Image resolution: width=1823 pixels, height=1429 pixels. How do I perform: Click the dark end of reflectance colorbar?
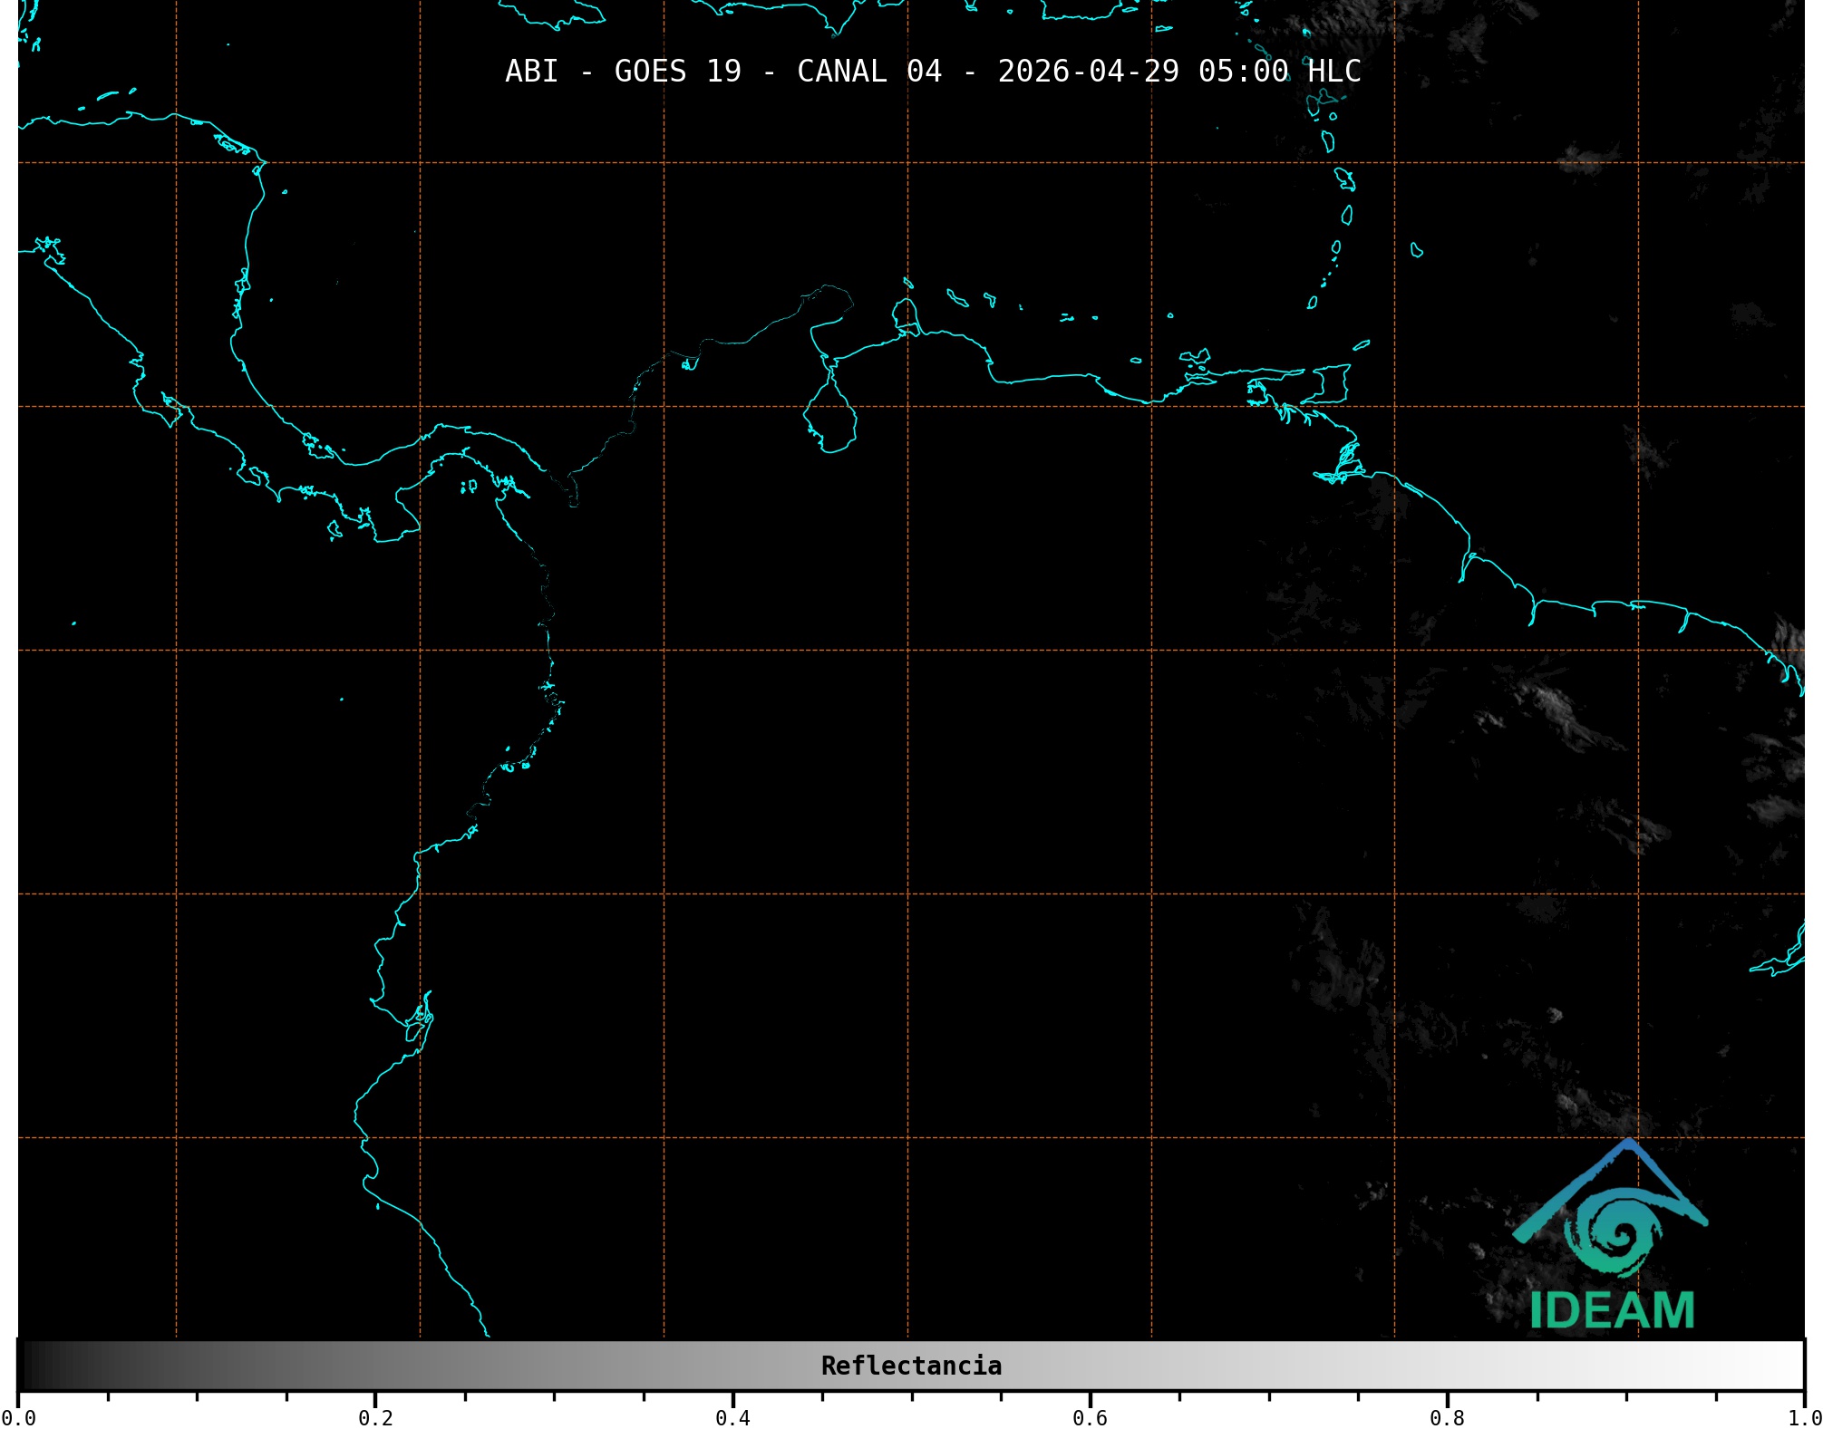tap(32, 1366)
